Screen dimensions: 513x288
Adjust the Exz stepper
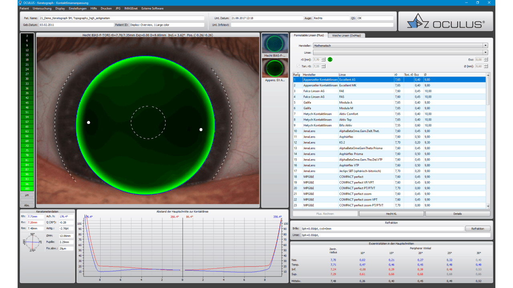tap(486, 60)
